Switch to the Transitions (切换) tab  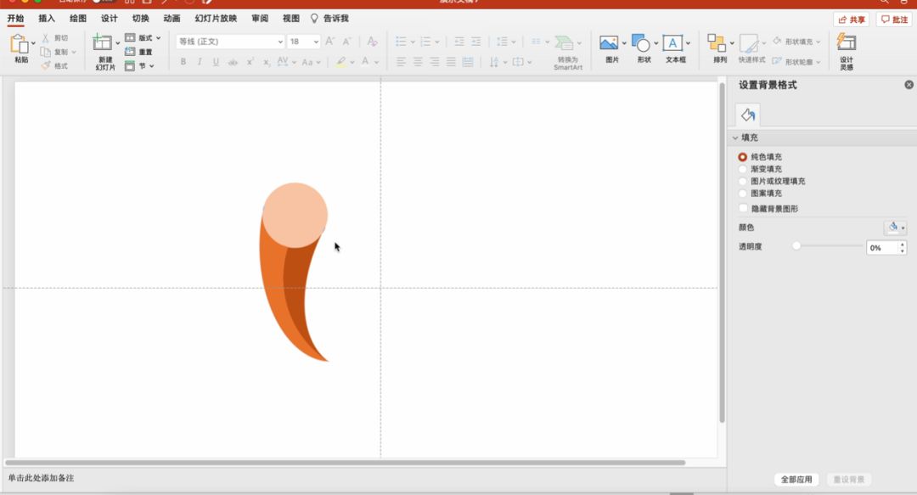[x=140, y=18]
